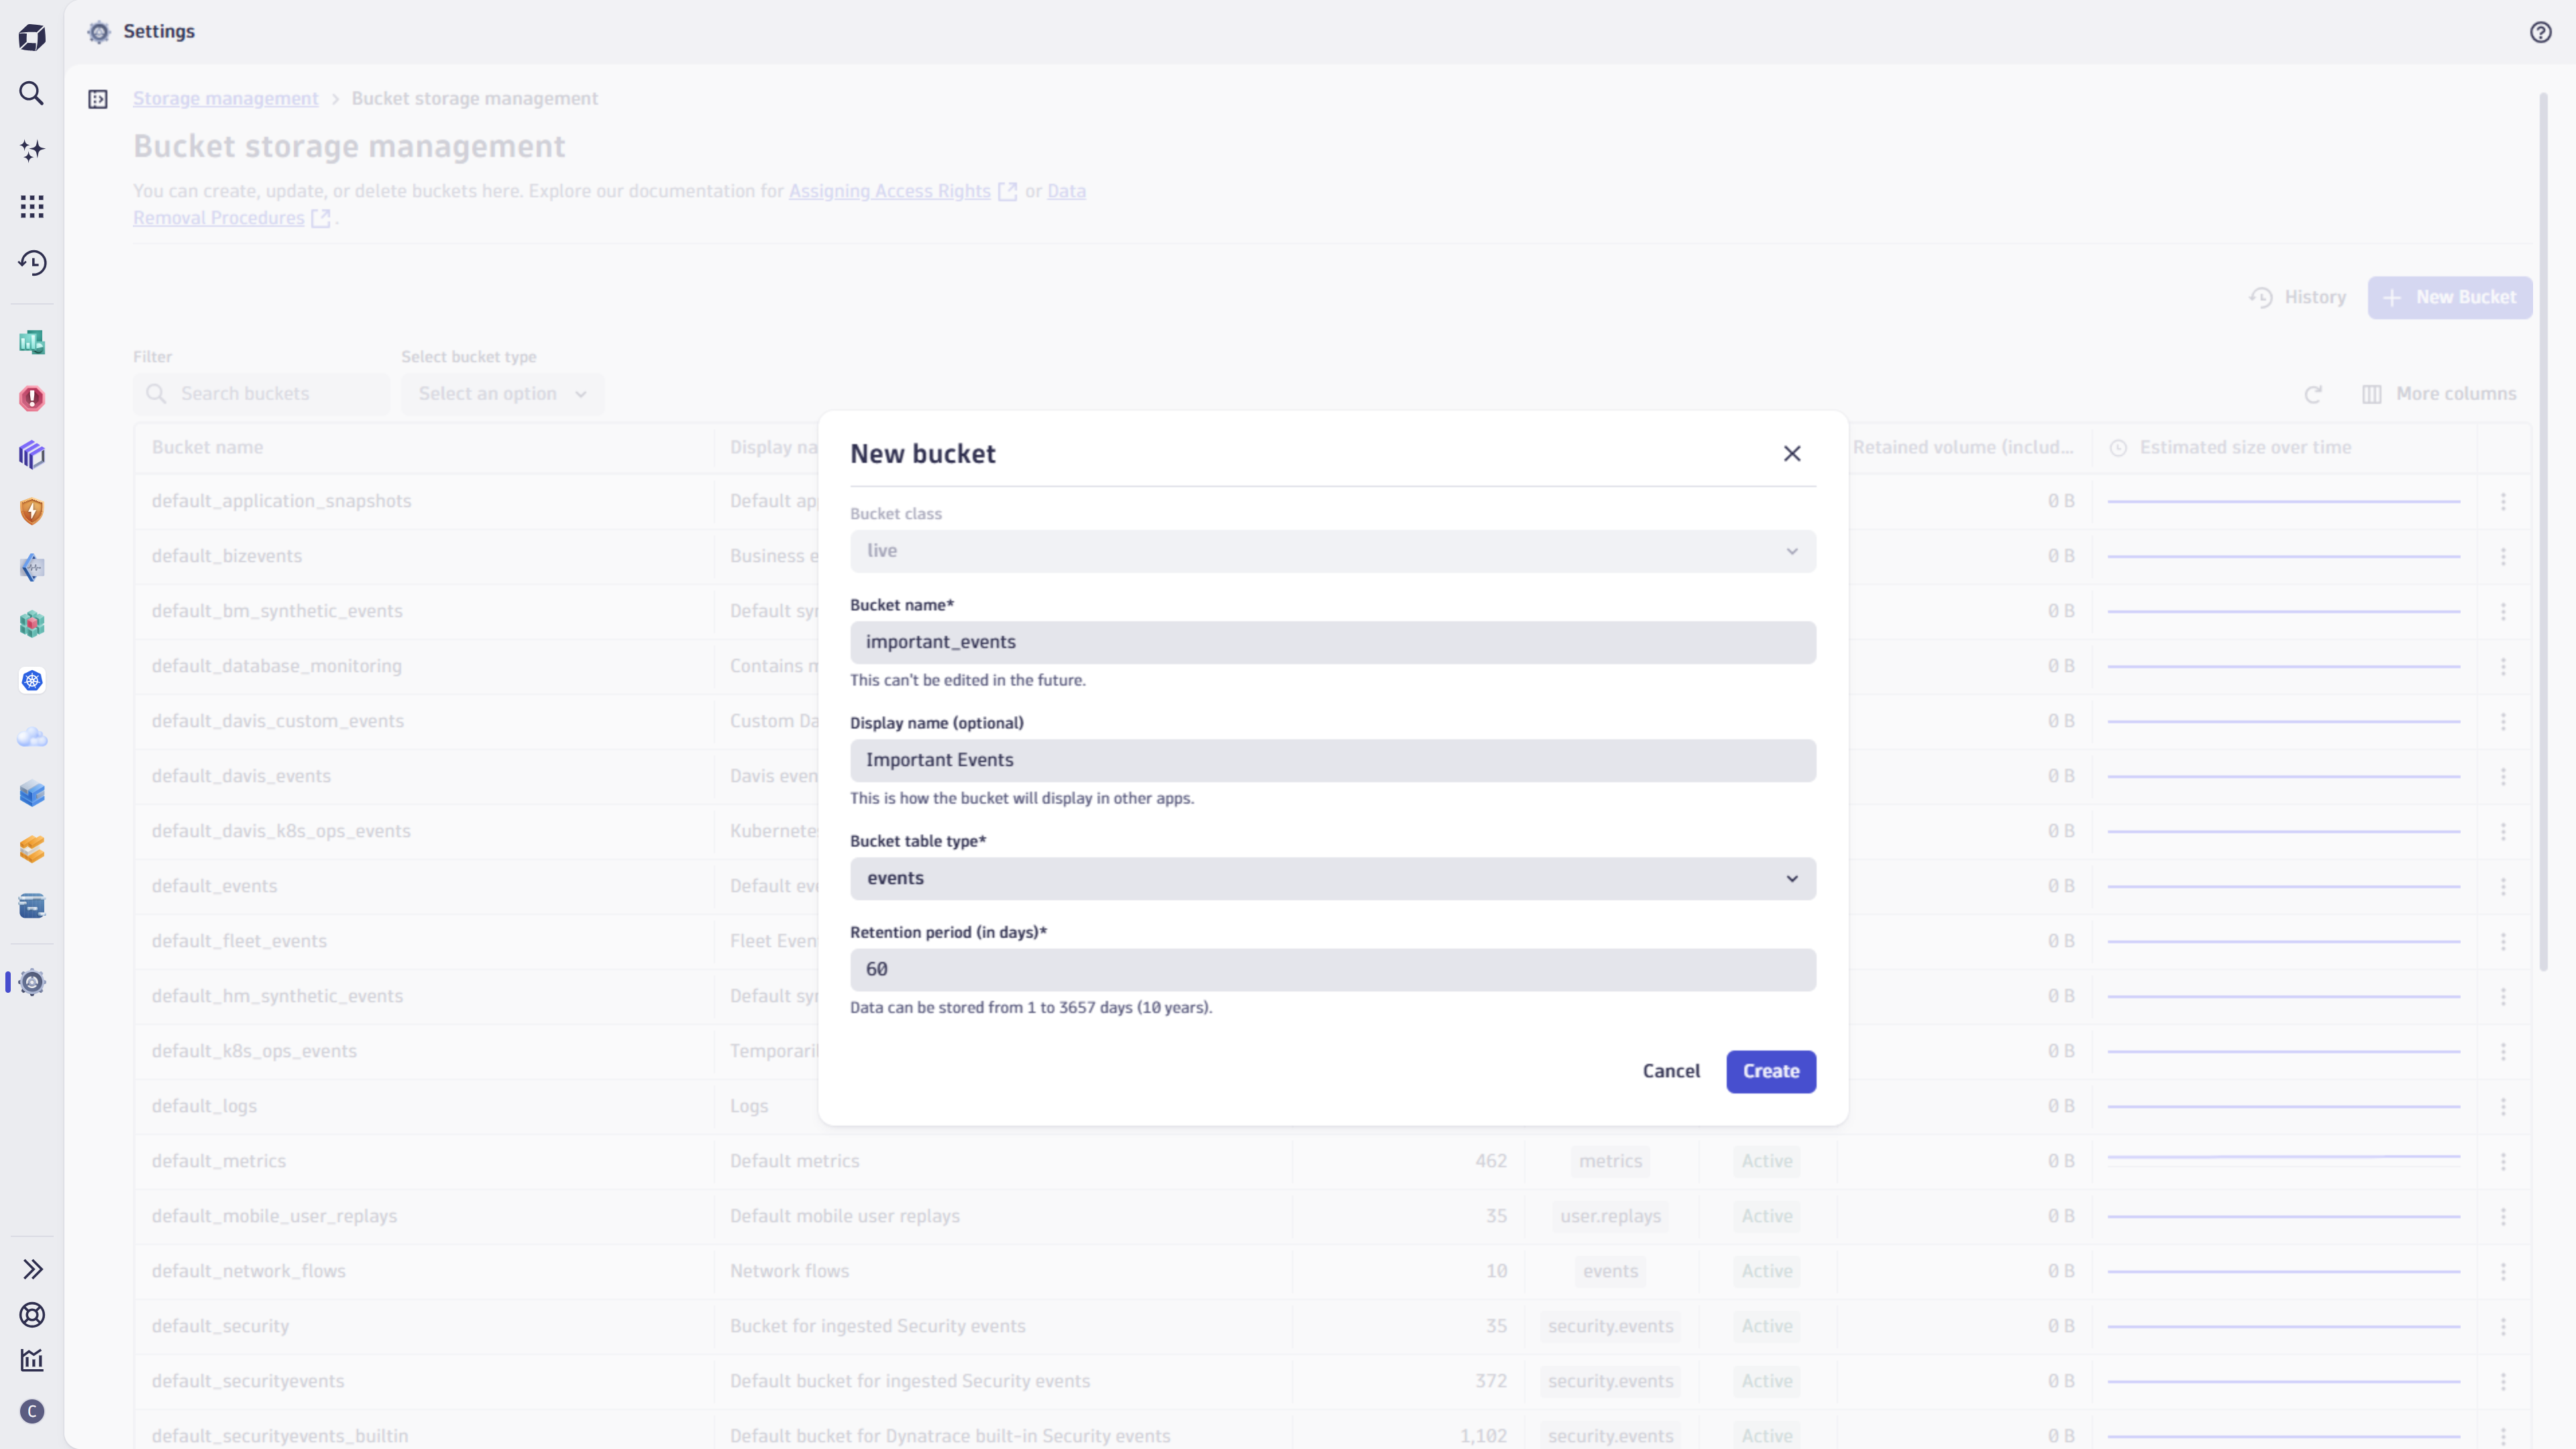Open the orange security shield icon
The image size is (2576, 1449).
(x=32, y=511)
